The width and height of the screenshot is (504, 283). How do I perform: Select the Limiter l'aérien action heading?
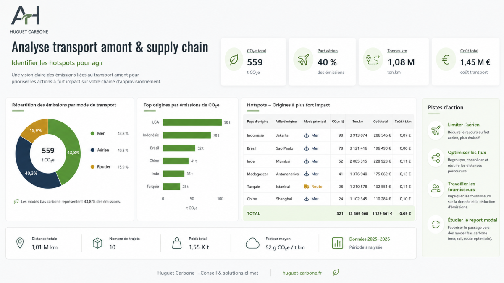tap(464, 125)
